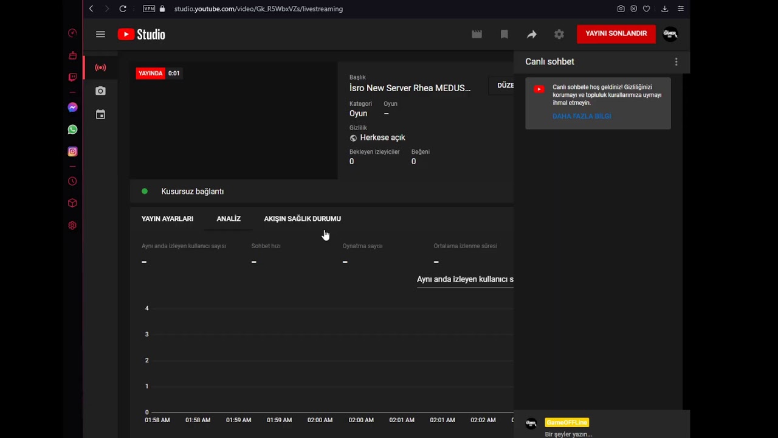This screenshot has width=778, height=438.
Task: Click the 'Kusursuz bağlantı' status text
Action: pos(192,192)
